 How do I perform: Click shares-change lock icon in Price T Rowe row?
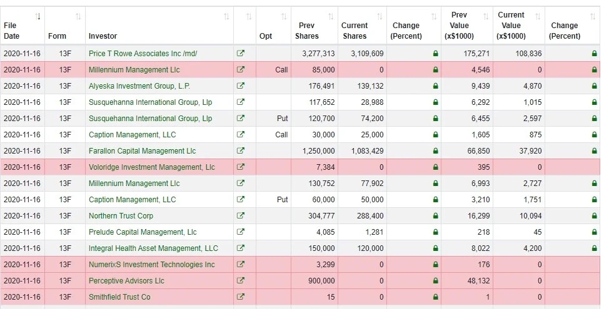(x=435, y=54)
